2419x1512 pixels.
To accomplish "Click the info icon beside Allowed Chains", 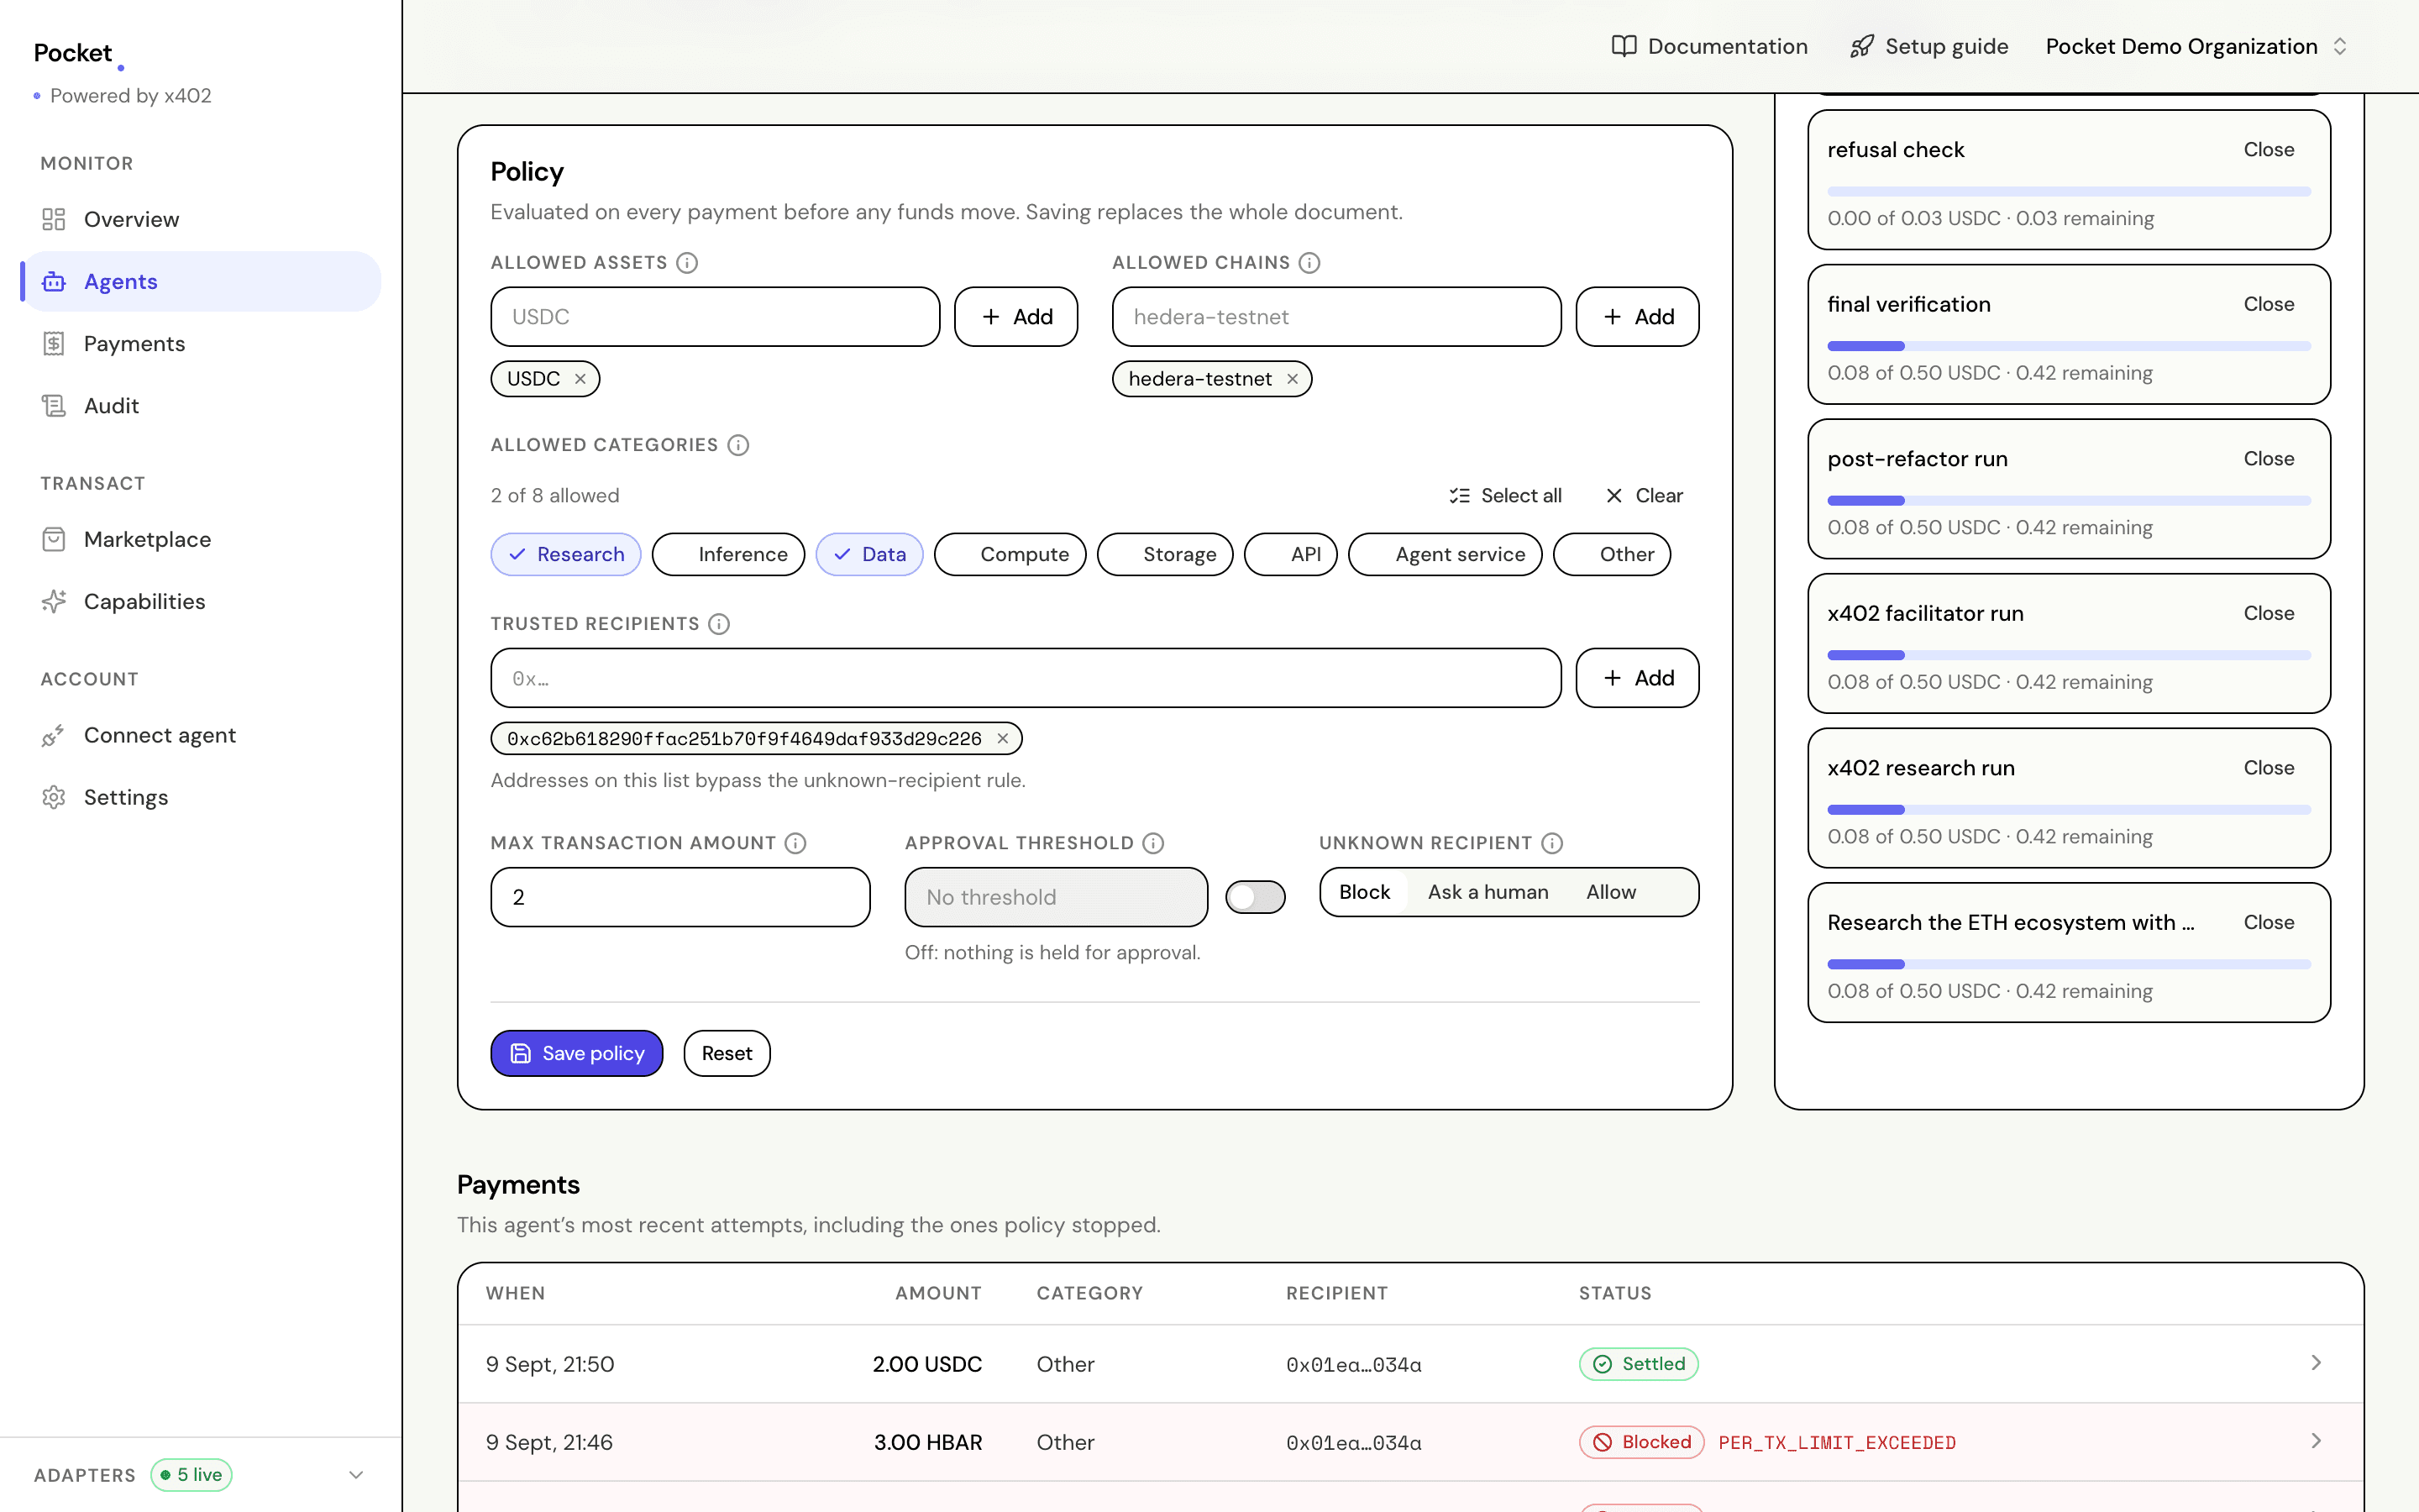I will point(1309,262).
